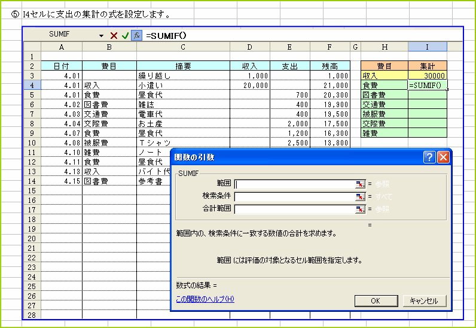
Task: Open the Insert Function fx button
Action: 136,35
